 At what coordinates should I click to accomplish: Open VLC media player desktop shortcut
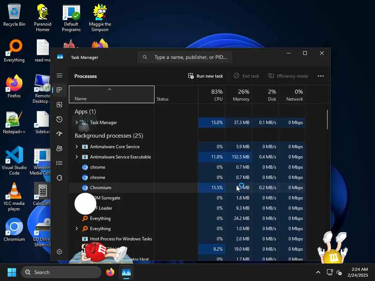(14, 197)
